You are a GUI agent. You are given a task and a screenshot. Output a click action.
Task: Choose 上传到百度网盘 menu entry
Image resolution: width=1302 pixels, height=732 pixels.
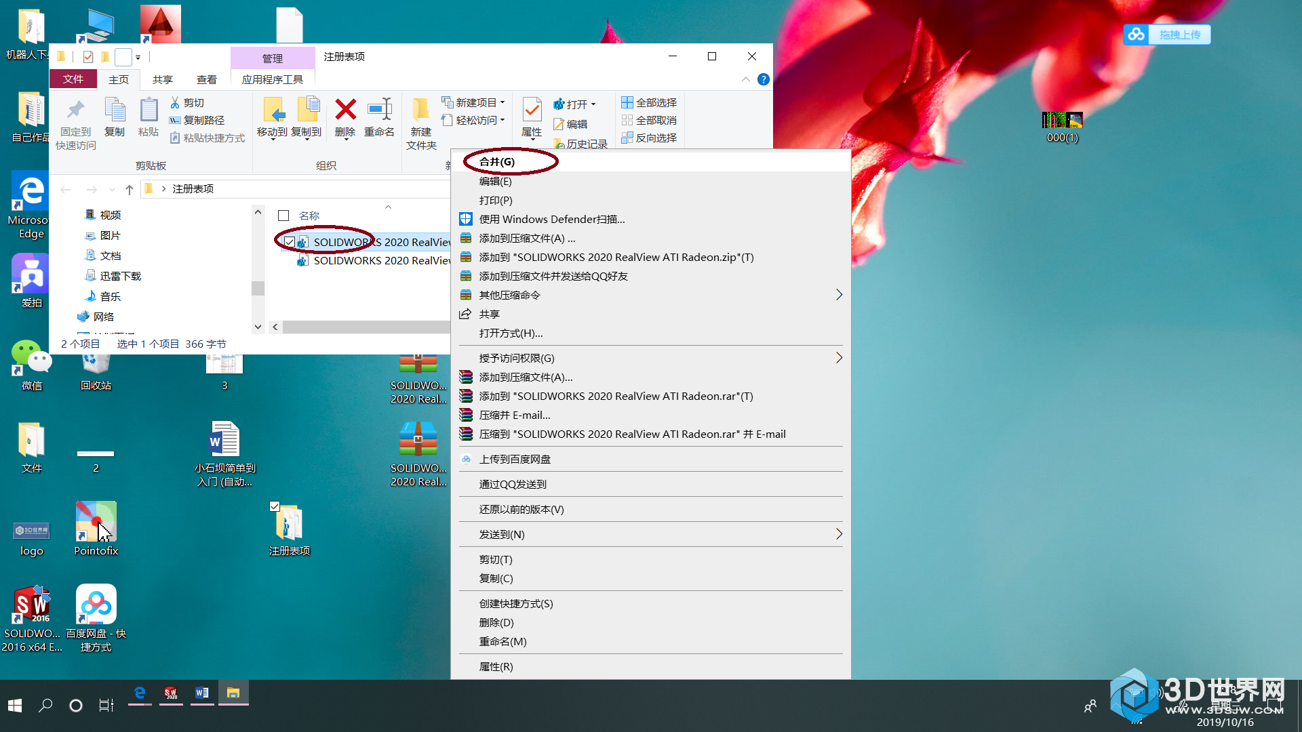point(651,459)
